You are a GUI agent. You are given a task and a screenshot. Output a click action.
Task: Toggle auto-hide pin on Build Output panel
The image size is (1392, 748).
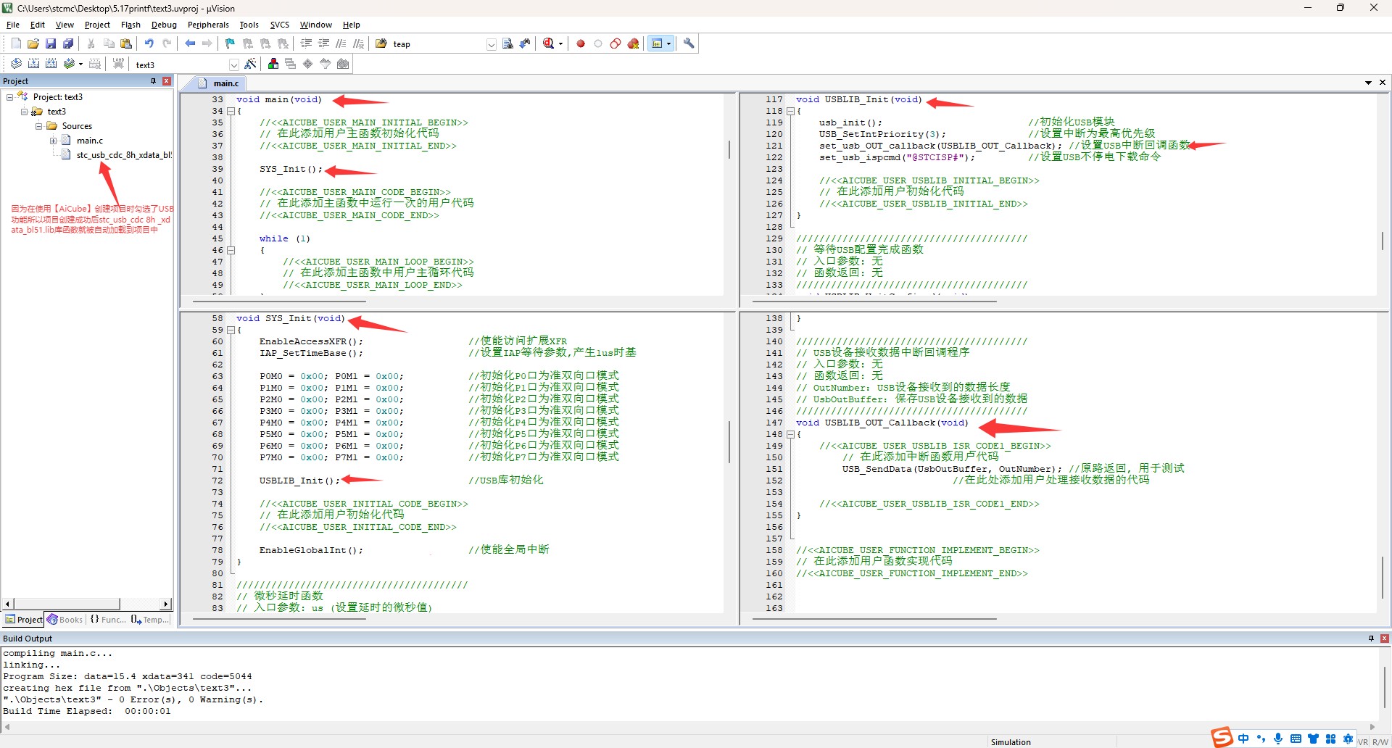pyautogui.click(x=1371, y=639)
